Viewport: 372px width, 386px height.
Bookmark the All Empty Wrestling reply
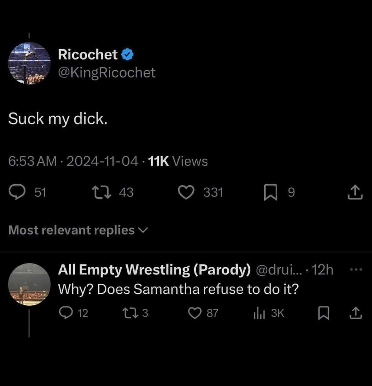(323, 313)
